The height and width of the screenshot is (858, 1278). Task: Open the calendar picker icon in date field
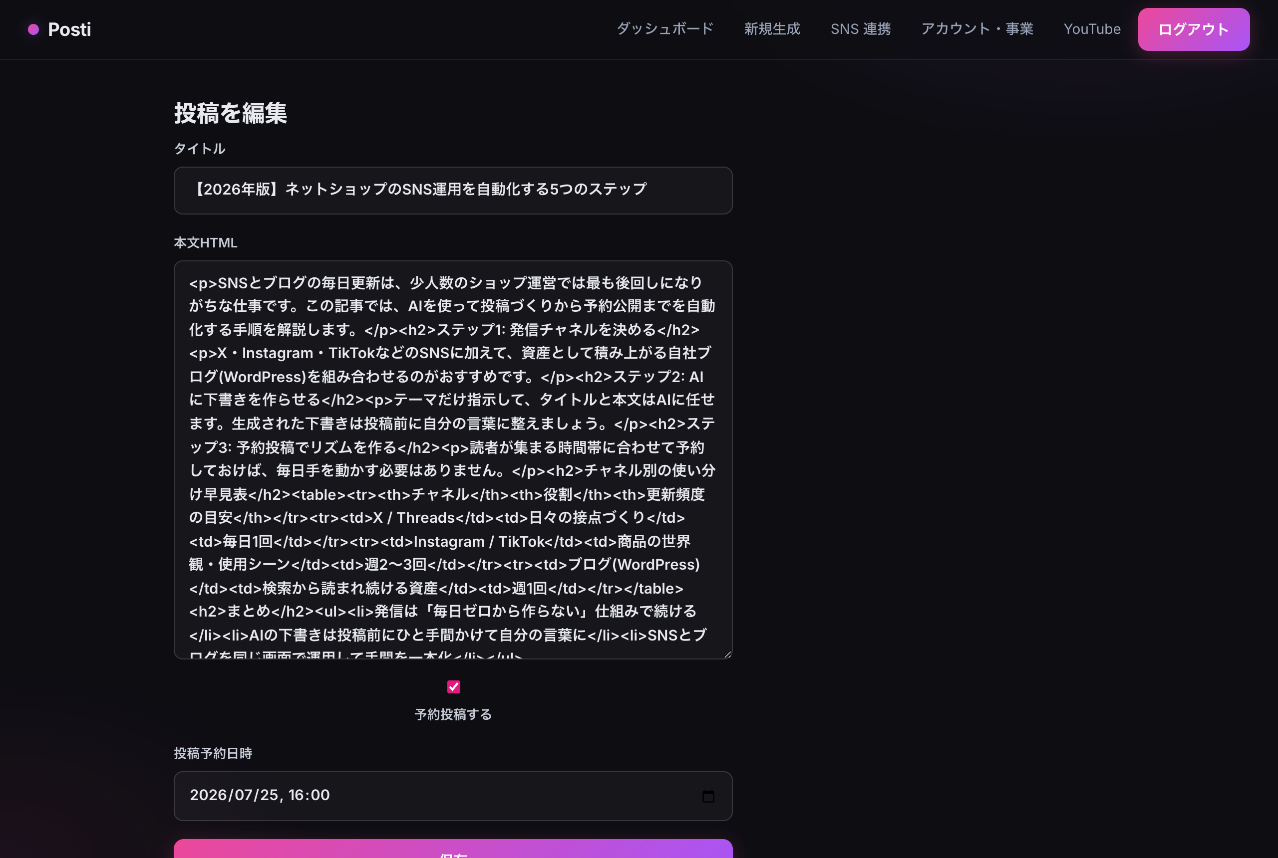pos(708,796)
